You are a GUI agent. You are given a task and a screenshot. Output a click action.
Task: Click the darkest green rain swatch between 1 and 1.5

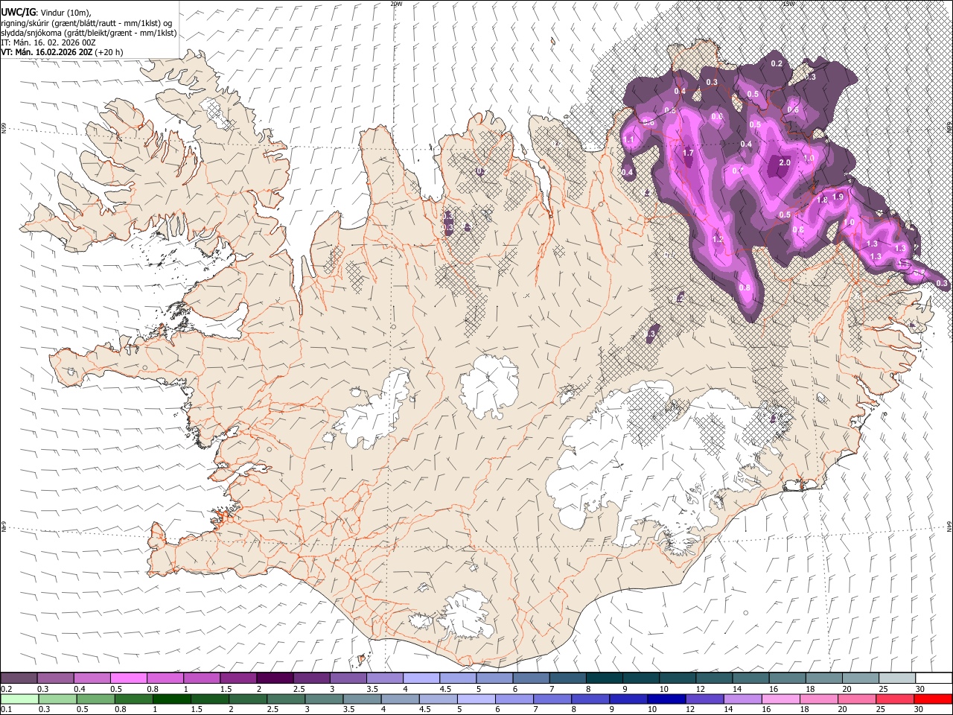click(171, 699)
